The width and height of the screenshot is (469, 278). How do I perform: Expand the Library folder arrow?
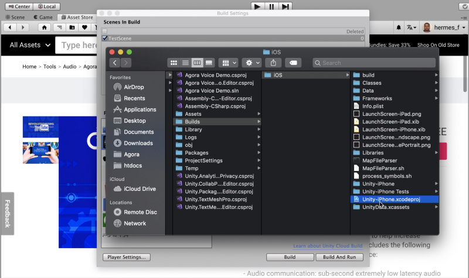tap(259, 129)
